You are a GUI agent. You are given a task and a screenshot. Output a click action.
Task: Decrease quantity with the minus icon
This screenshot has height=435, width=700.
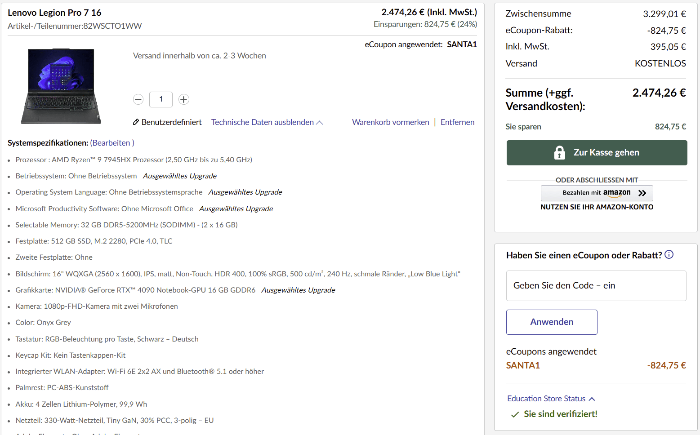click(138, 99)
